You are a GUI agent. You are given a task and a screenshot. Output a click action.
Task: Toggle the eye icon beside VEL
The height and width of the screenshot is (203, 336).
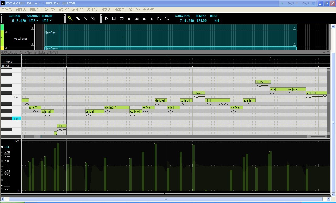point(2,147)
